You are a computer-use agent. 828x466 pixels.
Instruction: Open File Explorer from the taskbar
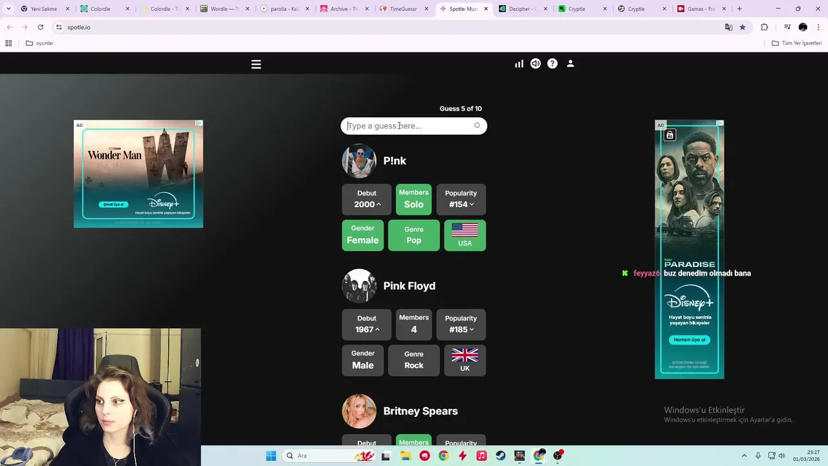[406, 456]
